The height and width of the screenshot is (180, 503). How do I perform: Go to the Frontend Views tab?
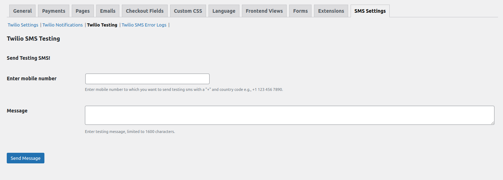click(x=264, y=11)
